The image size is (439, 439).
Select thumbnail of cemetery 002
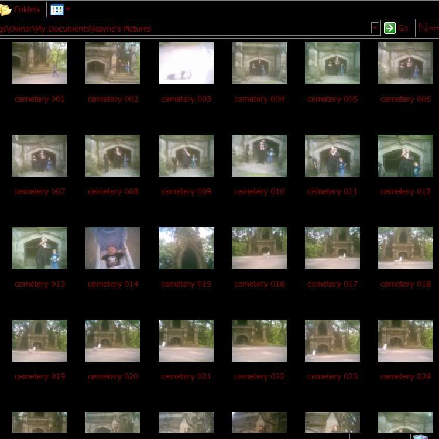pos(113,63)
